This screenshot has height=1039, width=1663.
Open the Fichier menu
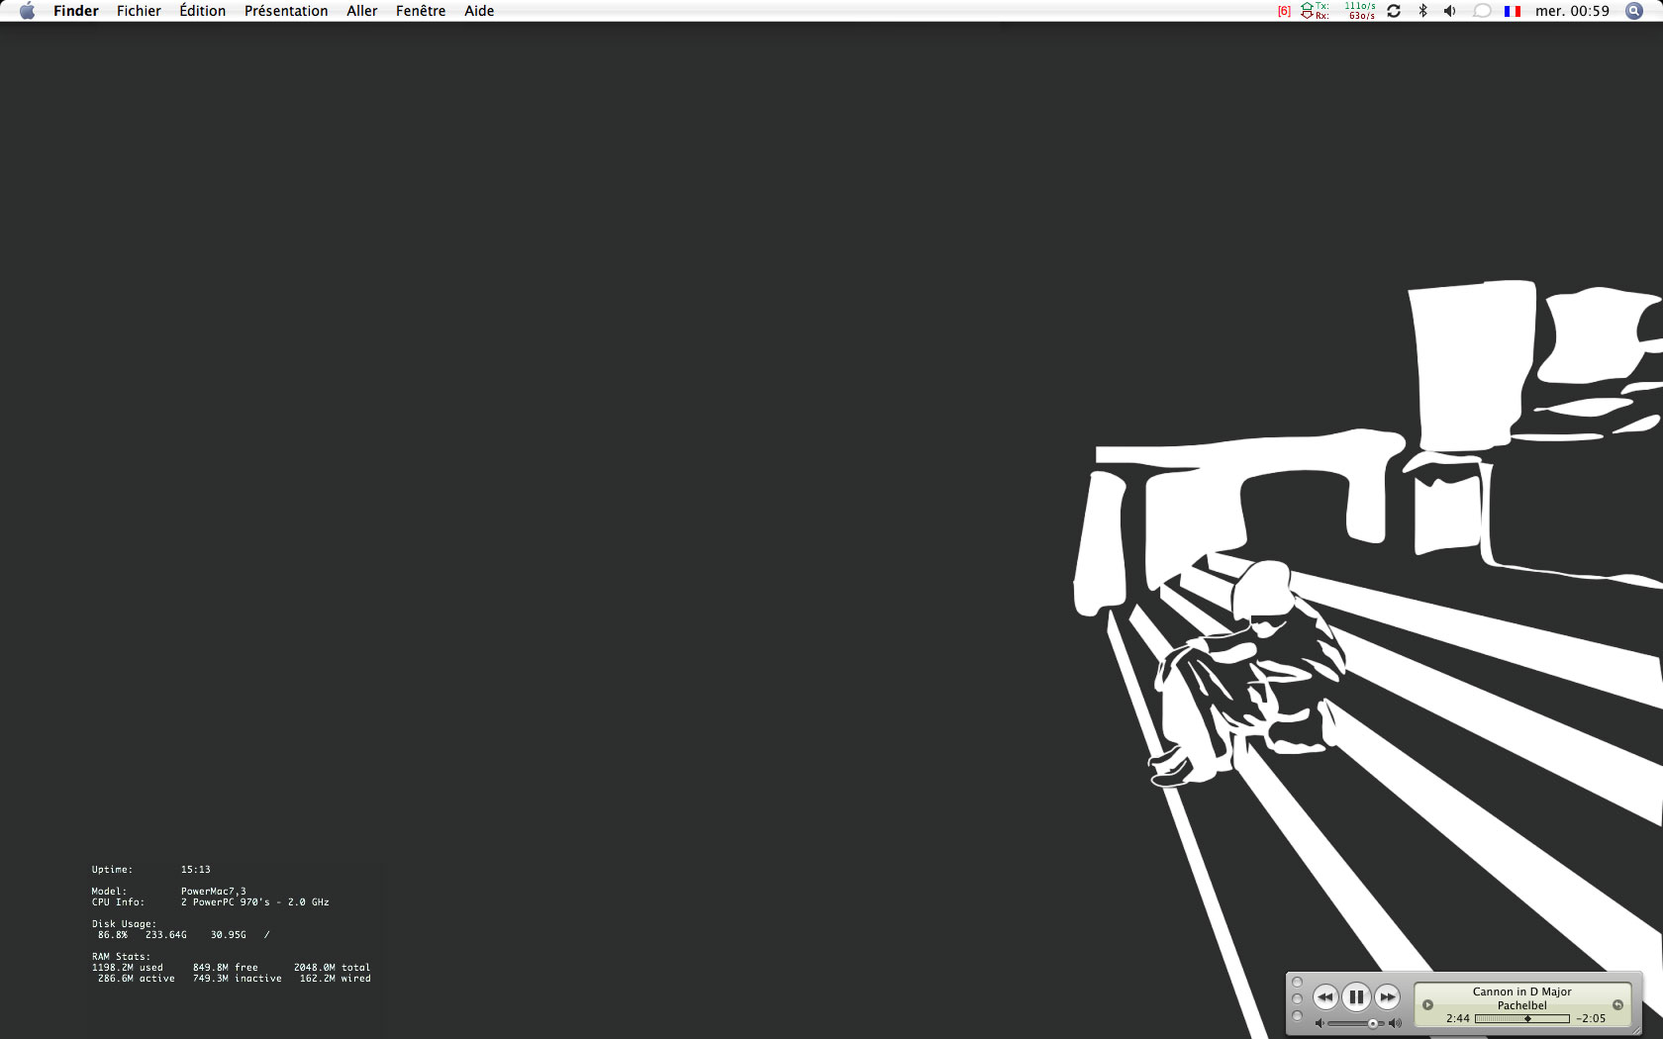139,11
